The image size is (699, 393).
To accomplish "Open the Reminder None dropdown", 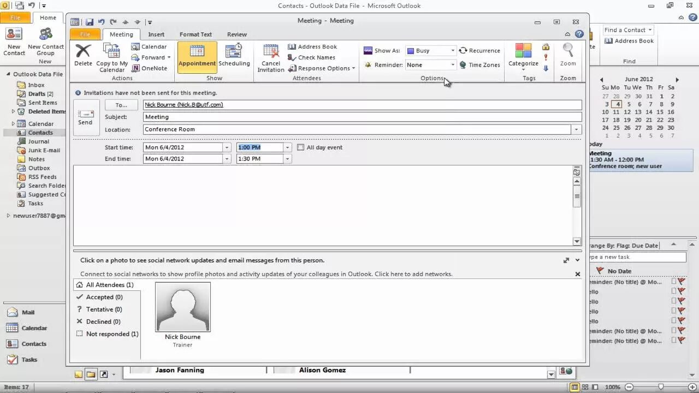I will [453, 65].
